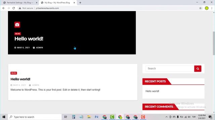Open the green Camtasia taskbar icon
This screenshot has height=120, width=215.
pyautogui.click(x=112, y=117)
